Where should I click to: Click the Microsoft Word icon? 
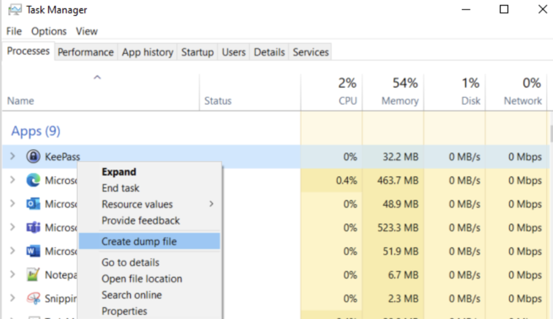click(x=33, y=251)
